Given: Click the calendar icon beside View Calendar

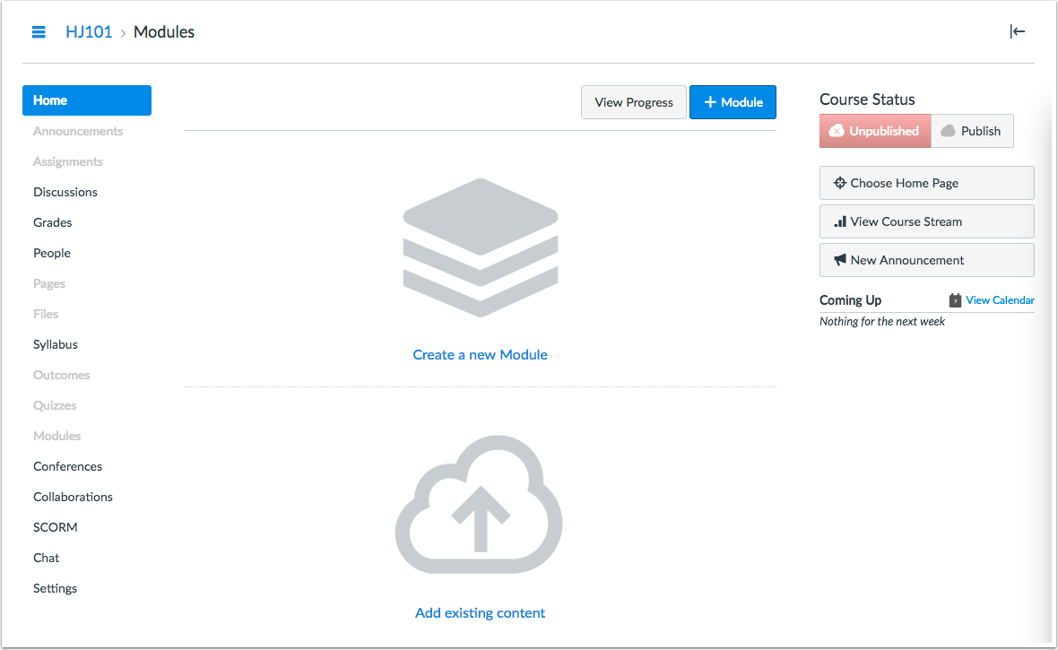Looking at the screenshot, I should click(955, 300).
